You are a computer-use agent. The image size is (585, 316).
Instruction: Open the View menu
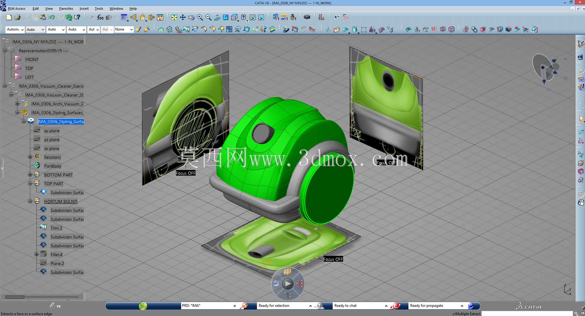click(x=49, y=9)
